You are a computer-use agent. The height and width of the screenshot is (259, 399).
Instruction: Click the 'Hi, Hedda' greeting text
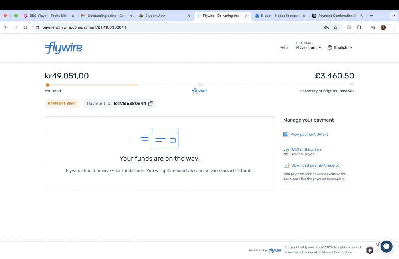pos(305,43)
